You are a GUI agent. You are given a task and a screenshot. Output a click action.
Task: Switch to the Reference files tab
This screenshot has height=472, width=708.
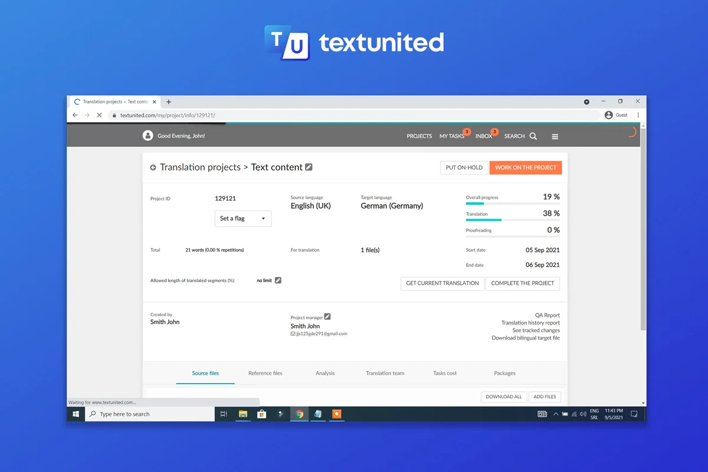point(265,373)
